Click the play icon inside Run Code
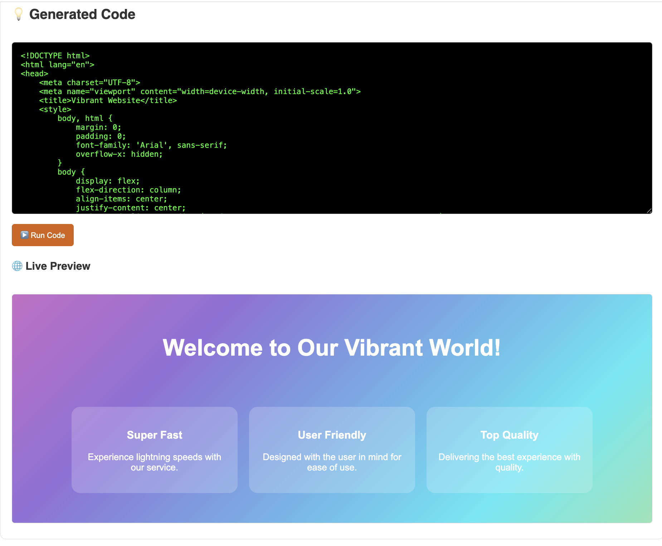Viewport: 662px width, 546px height. [24, 235]
